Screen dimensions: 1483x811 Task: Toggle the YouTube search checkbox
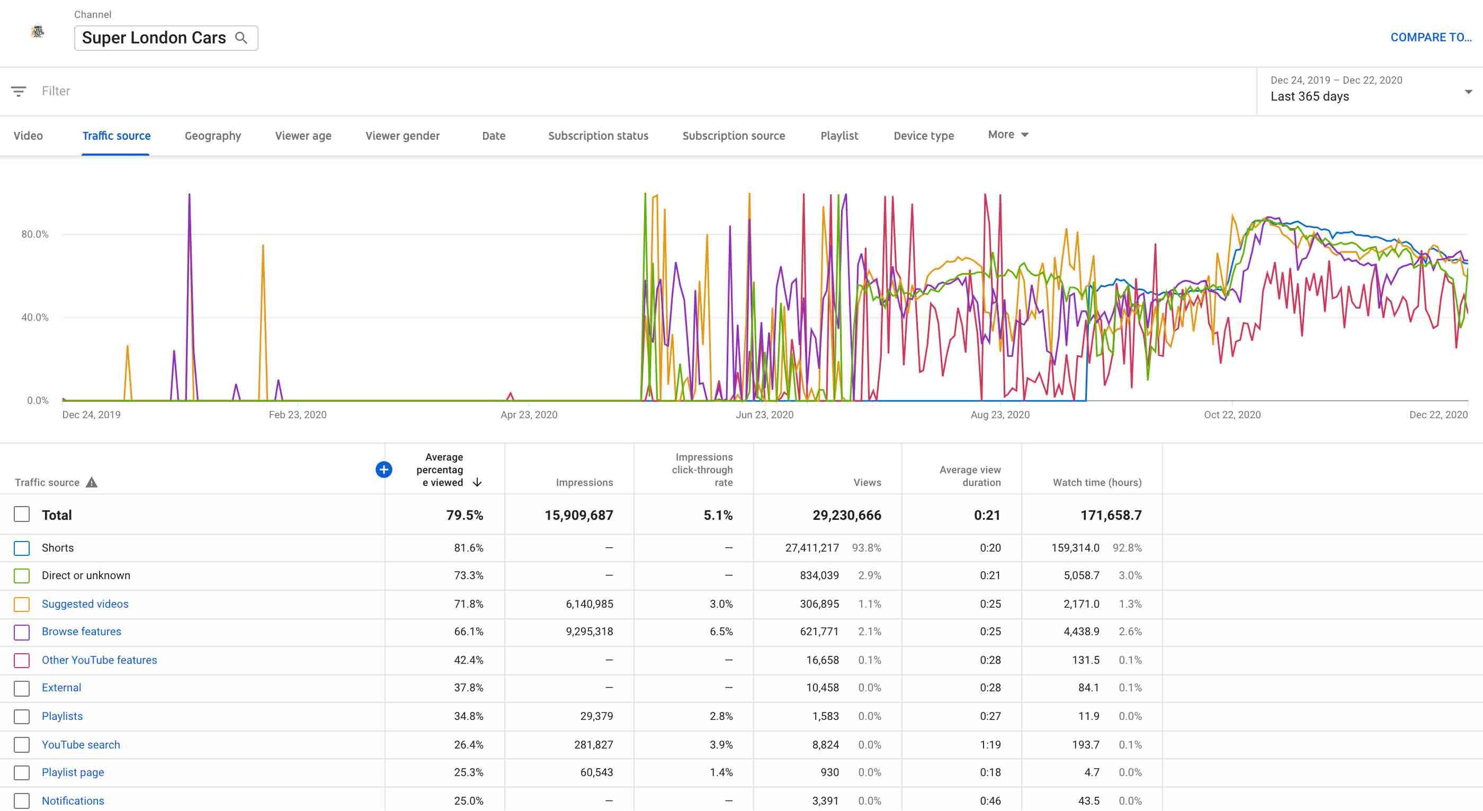[22, 745]
